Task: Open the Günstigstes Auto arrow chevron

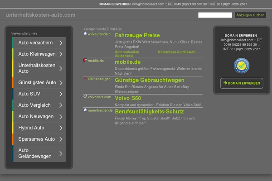Action: (x=61, y=83)
